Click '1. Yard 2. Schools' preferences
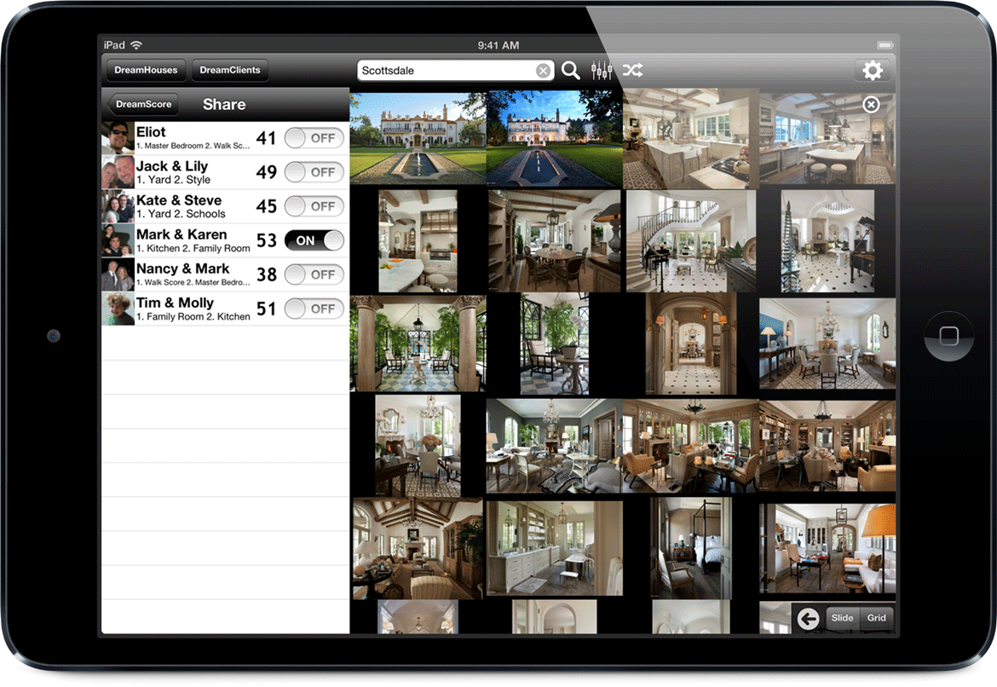The height and width of the screenshot is (687, 997). (181, 215)
